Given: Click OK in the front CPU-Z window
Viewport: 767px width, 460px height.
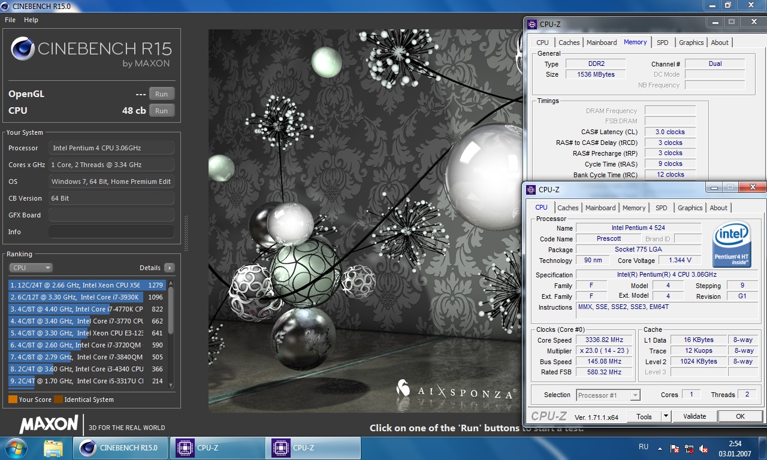Looking at the screenshot, I should pos(740,416).
